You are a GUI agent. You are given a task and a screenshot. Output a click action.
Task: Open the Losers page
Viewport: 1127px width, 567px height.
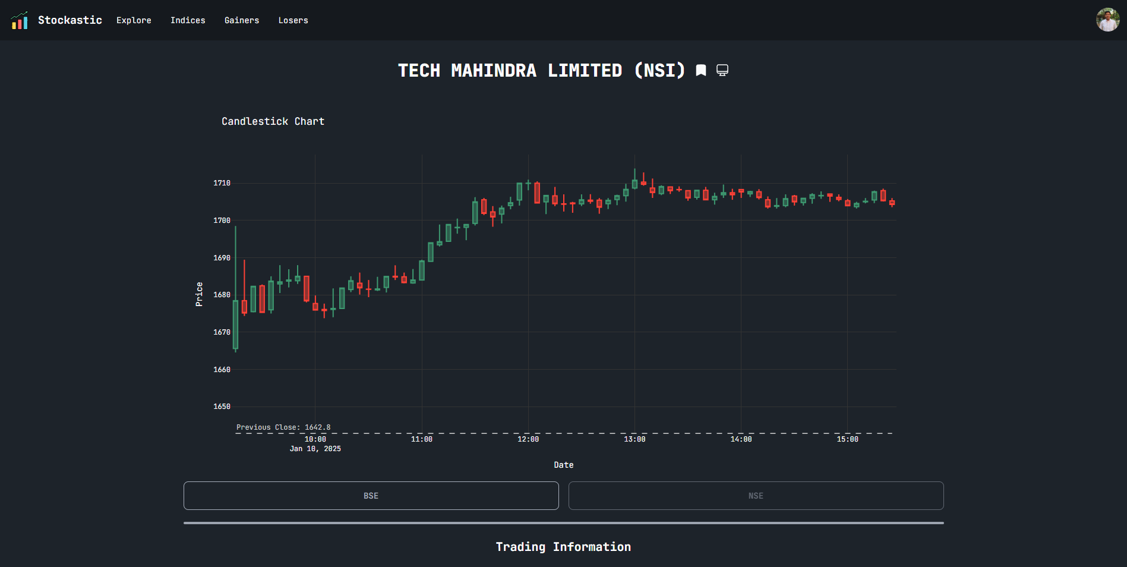pos(293,20)
